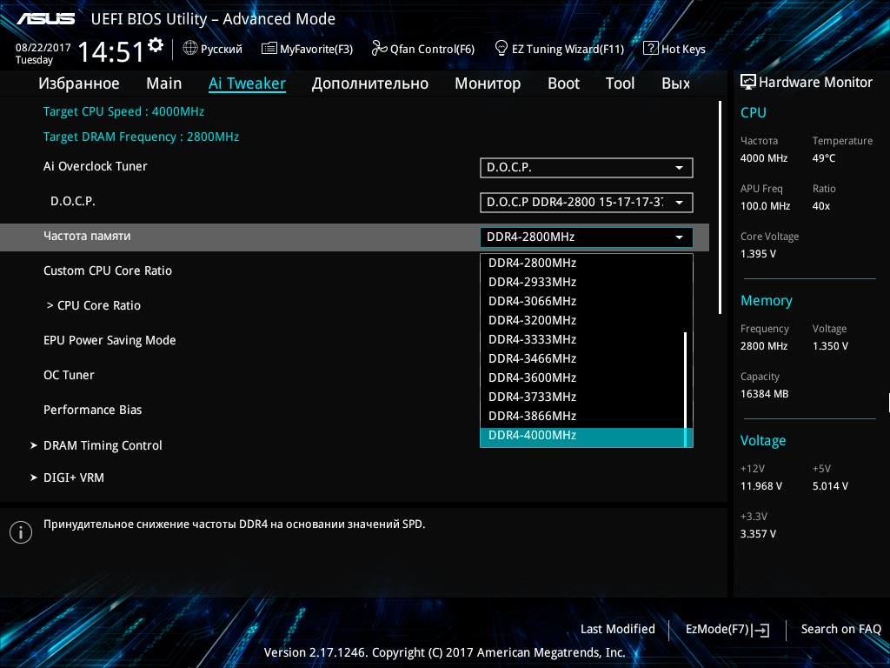890x668 pixels.
Task: Open the Дополнительно tab
Action: tap(370, 83)
